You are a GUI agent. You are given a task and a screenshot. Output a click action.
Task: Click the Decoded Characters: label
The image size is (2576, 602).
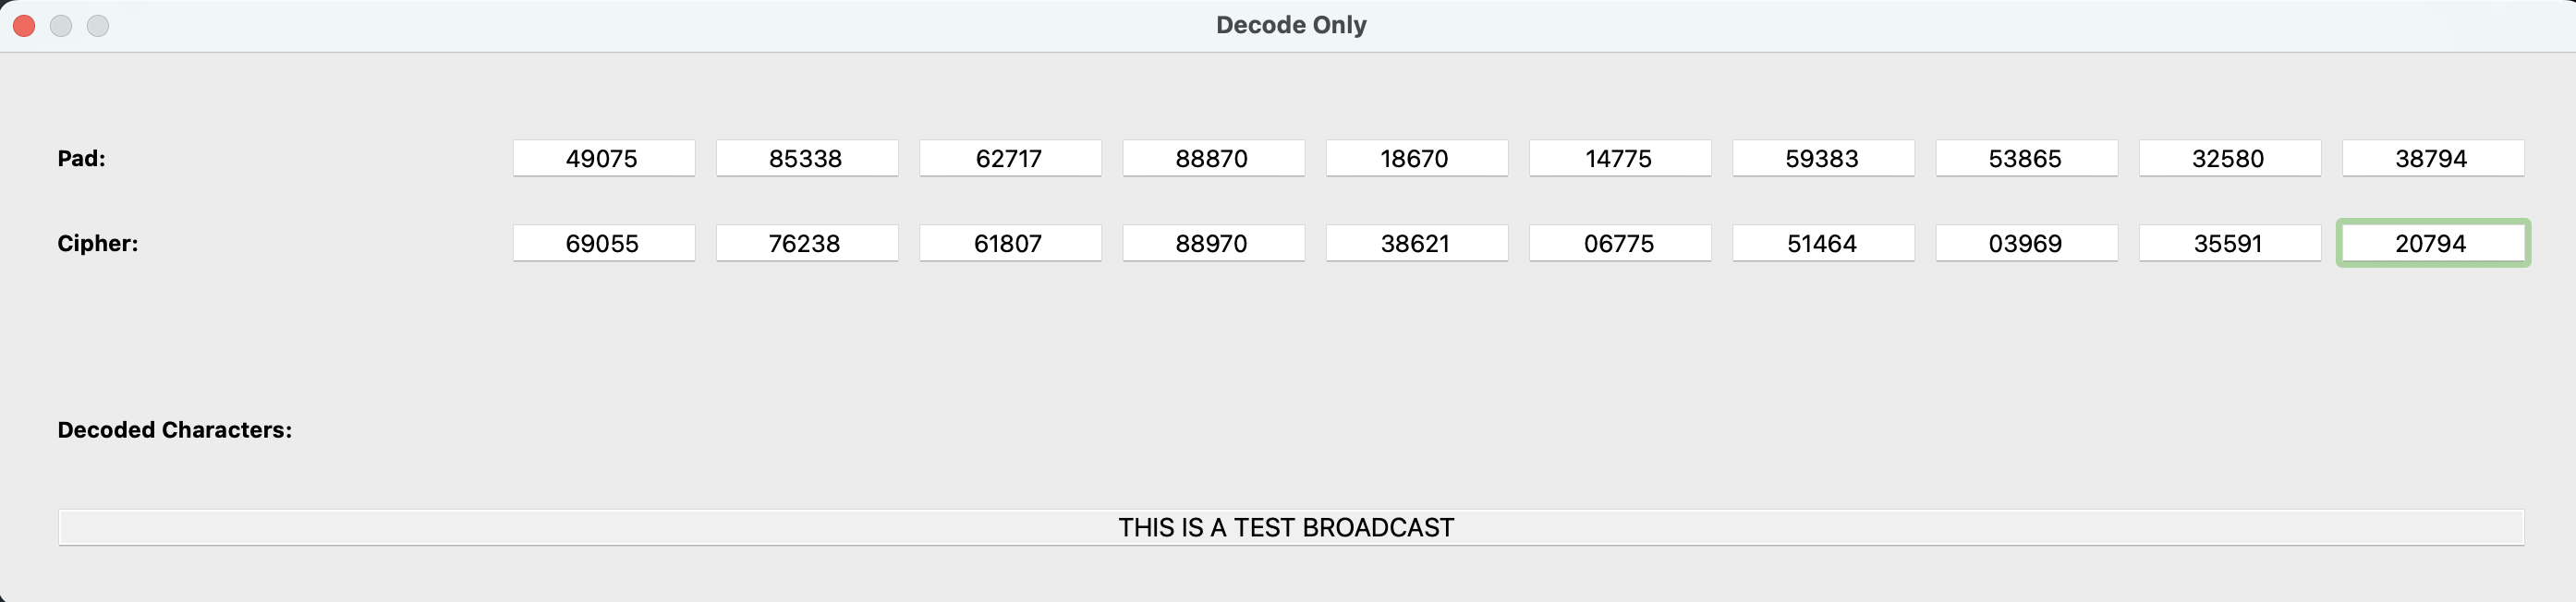[x=173, y=430]
